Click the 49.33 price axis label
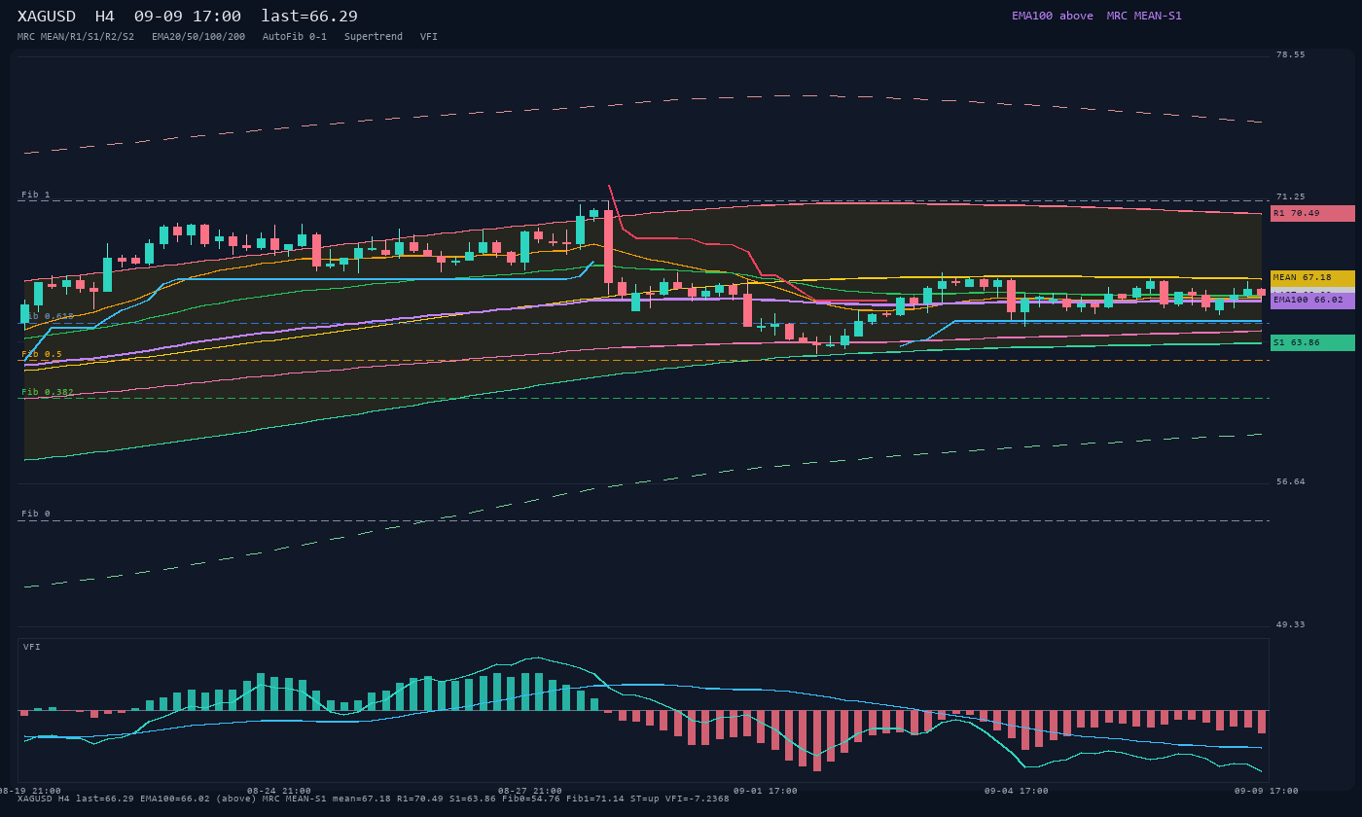Image resolution: width=1362 pixels, height=817 pixels. pyautogui.click(x=1291, y=624)
